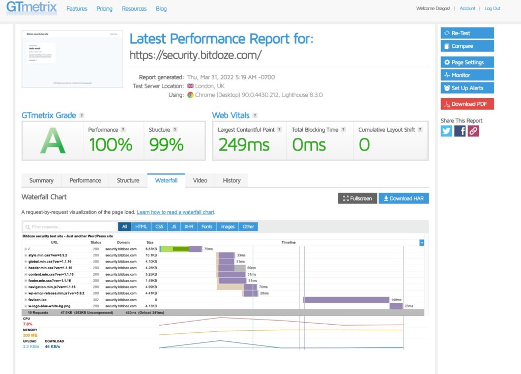Switch to the Structure tab

tap(128, 181)
